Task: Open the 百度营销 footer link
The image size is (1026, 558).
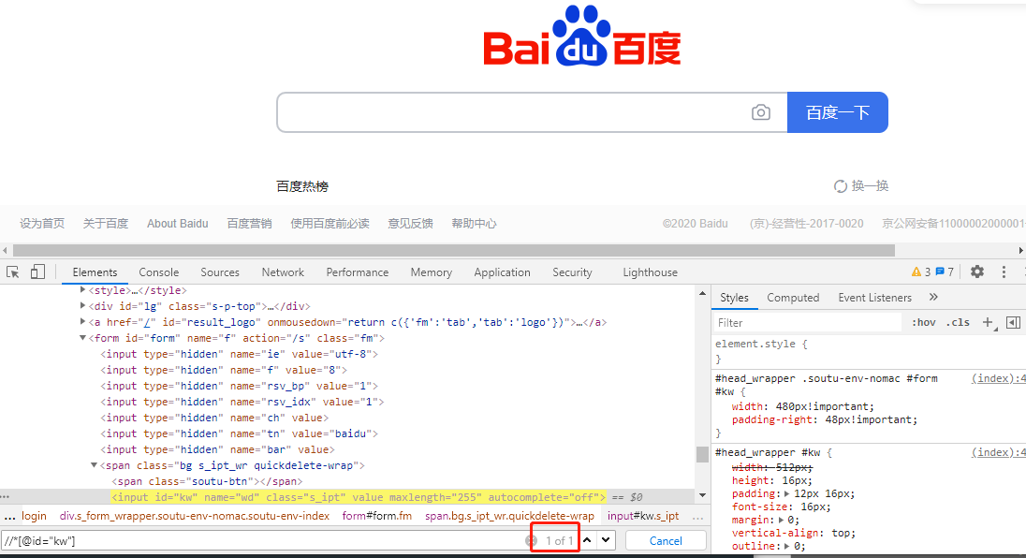Action: [249, 224]
